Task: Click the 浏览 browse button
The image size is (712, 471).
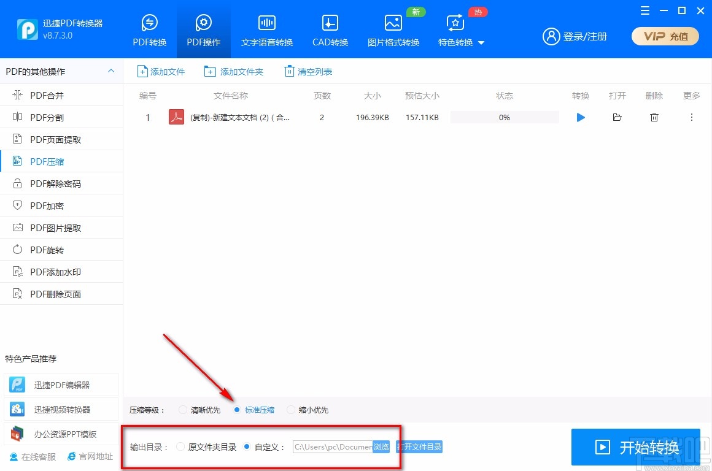Action: point(381,447)
